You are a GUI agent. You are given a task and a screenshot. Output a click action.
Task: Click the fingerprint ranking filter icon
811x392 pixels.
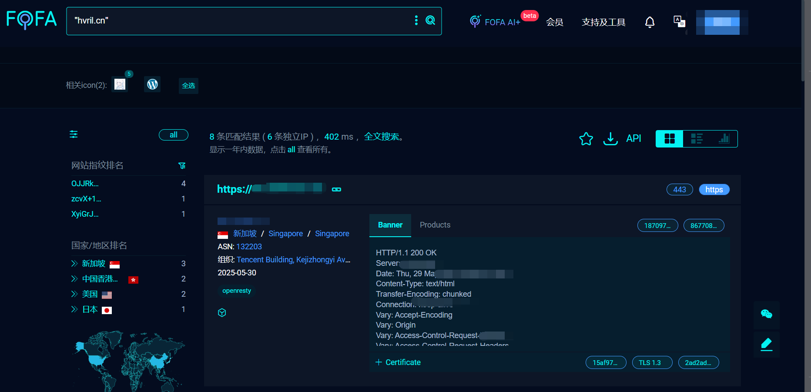(x=182, y=166)
